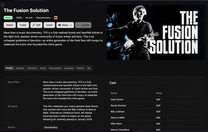Image resolution: width=208 pixels, height=132 pixels.
Task: Click The Fusion Solution poster artwork
Action: (x=156, y=32)
